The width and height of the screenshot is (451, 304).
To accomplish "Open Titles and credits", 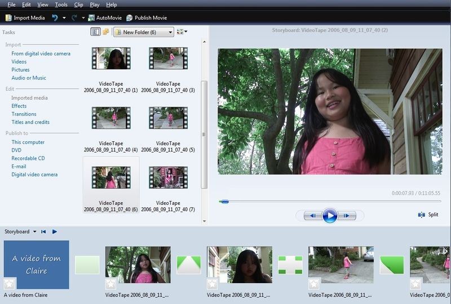I will (30, 122).
